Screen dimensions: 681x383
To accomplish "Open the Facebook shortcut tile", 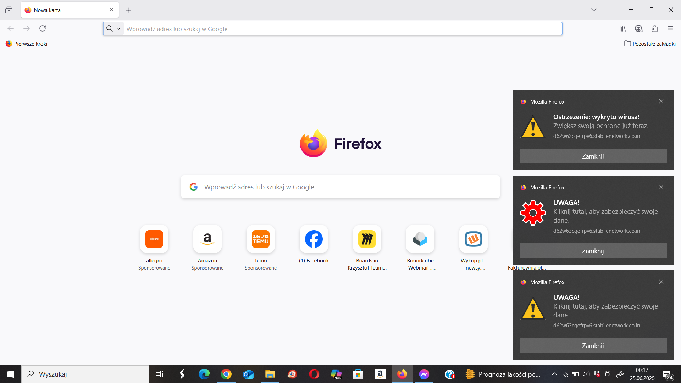I will pos(314,245).
